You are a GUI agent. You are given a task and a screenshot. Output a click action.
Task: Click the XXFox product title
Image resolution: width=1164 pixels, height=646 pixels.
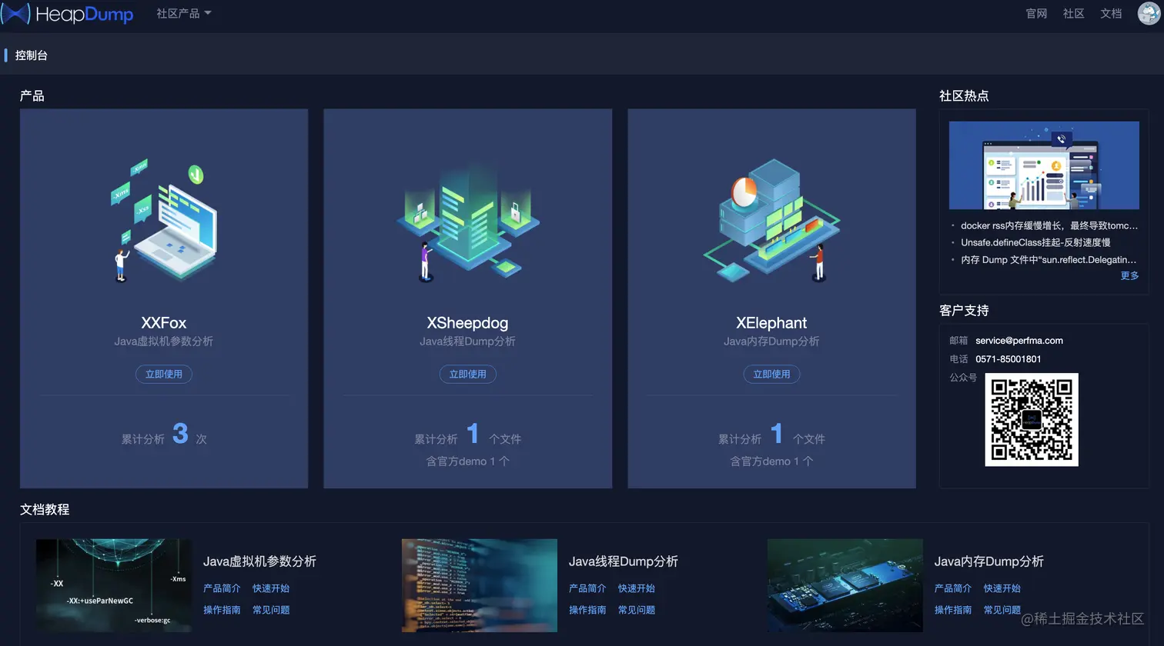(164, 323)
